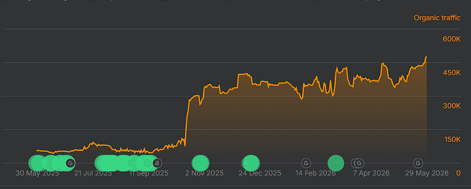Click the Google update icon above 14 Feb 2026
The height and width of the screenshot is (189, 471).
[x=306, y=163]
